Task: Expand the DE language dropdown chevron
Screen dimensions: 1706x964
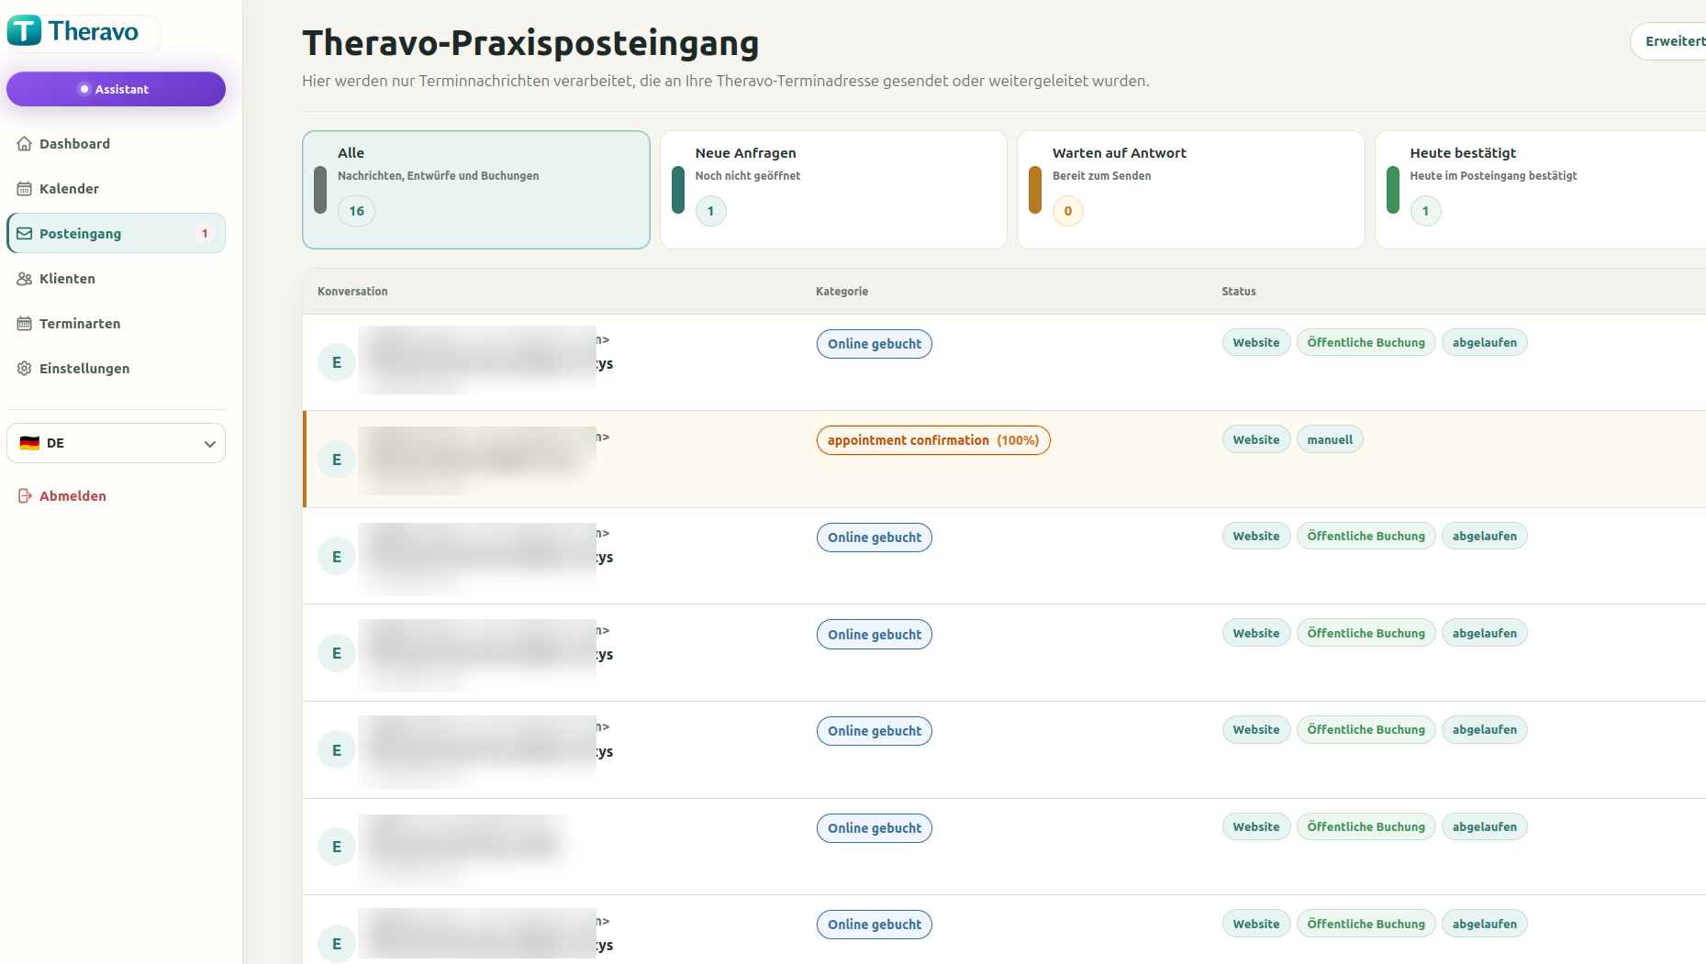Action: (209, 444)
